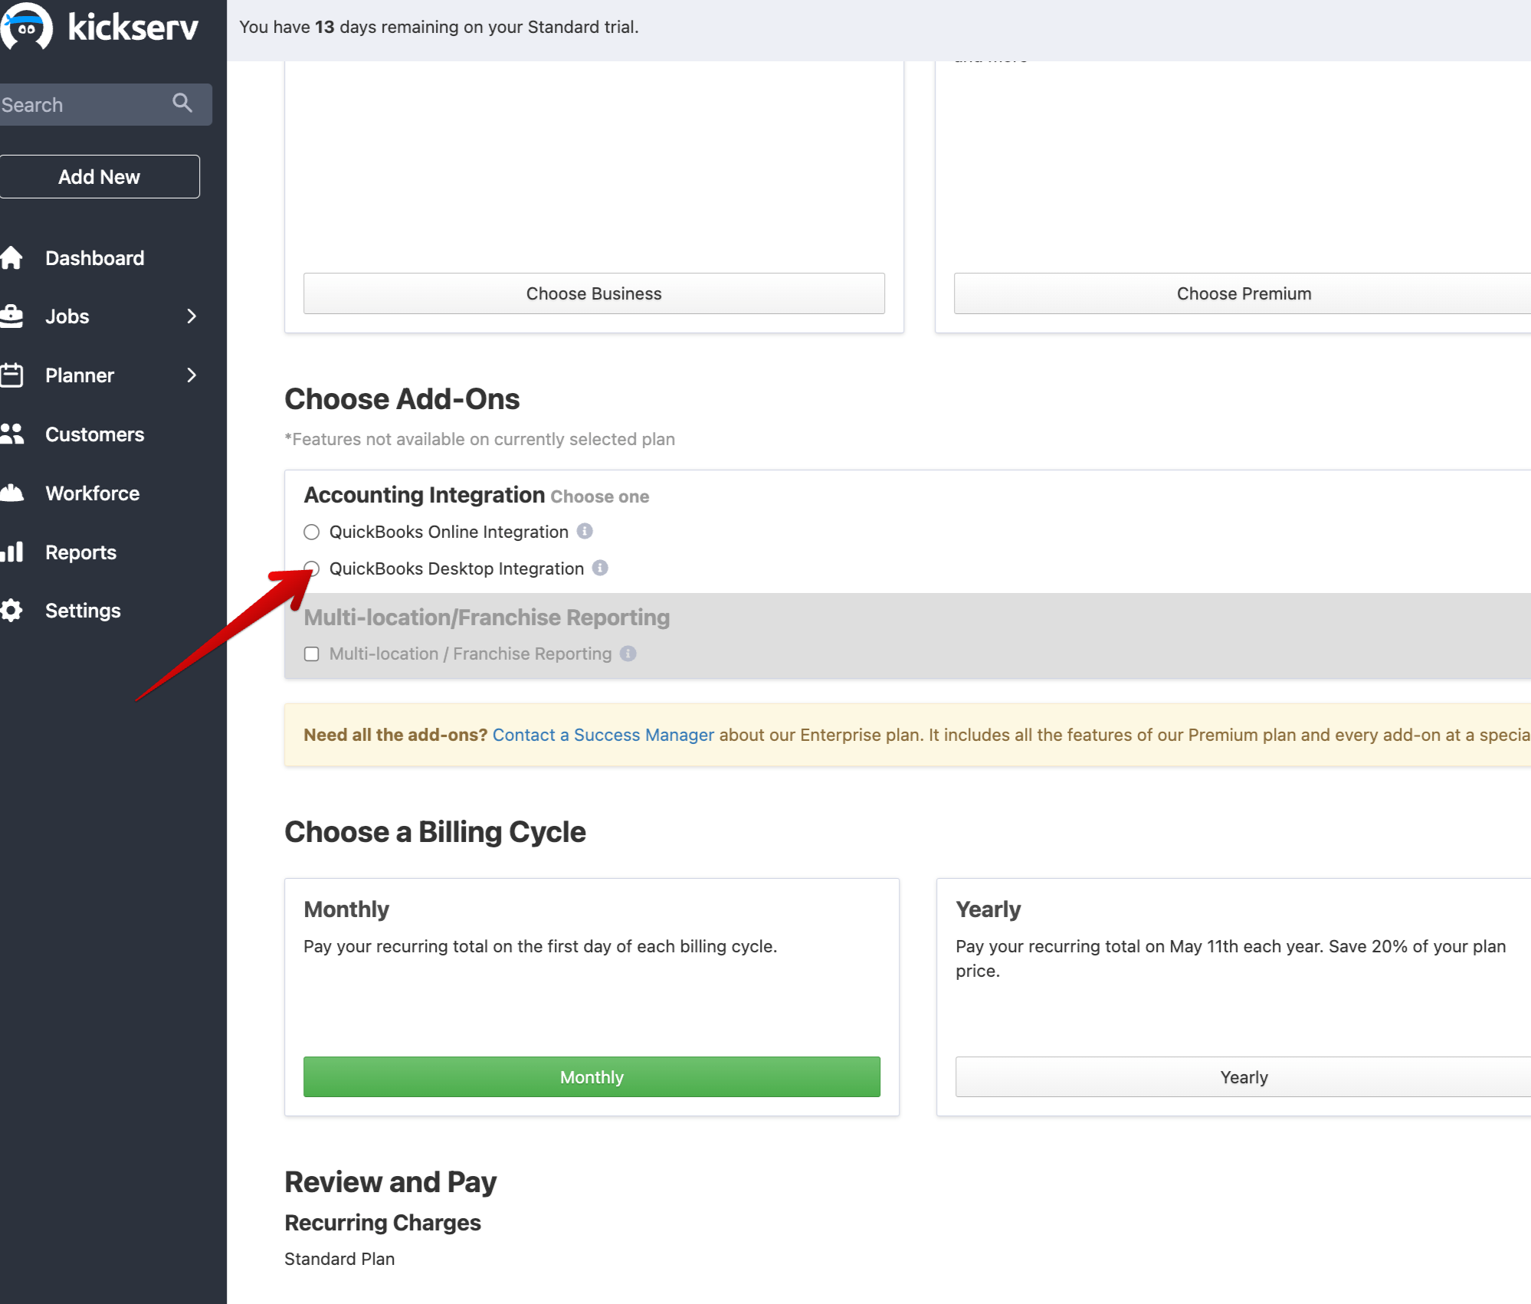Expand the Planner menu chevron
This screenshot has height=1304, width=1531.
[x=192, y=375]
